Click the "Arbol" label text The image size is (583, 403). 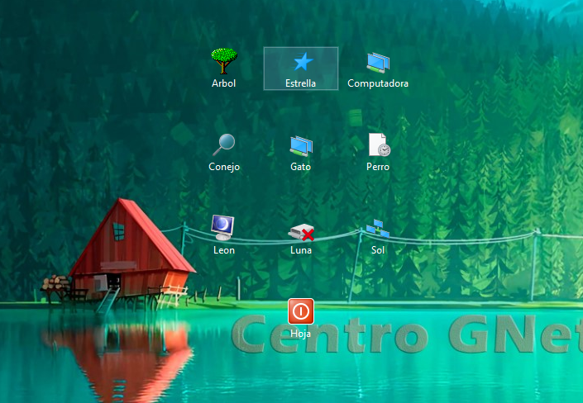click(x=224, y=83)
